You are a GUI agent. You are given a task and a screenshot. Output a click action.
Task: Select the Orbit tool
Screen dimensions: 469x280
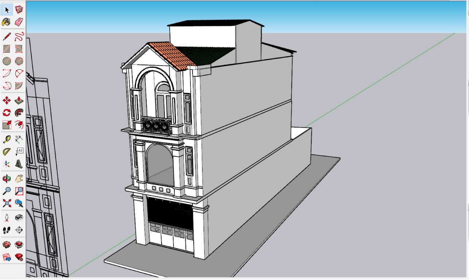tap(7, 178)
